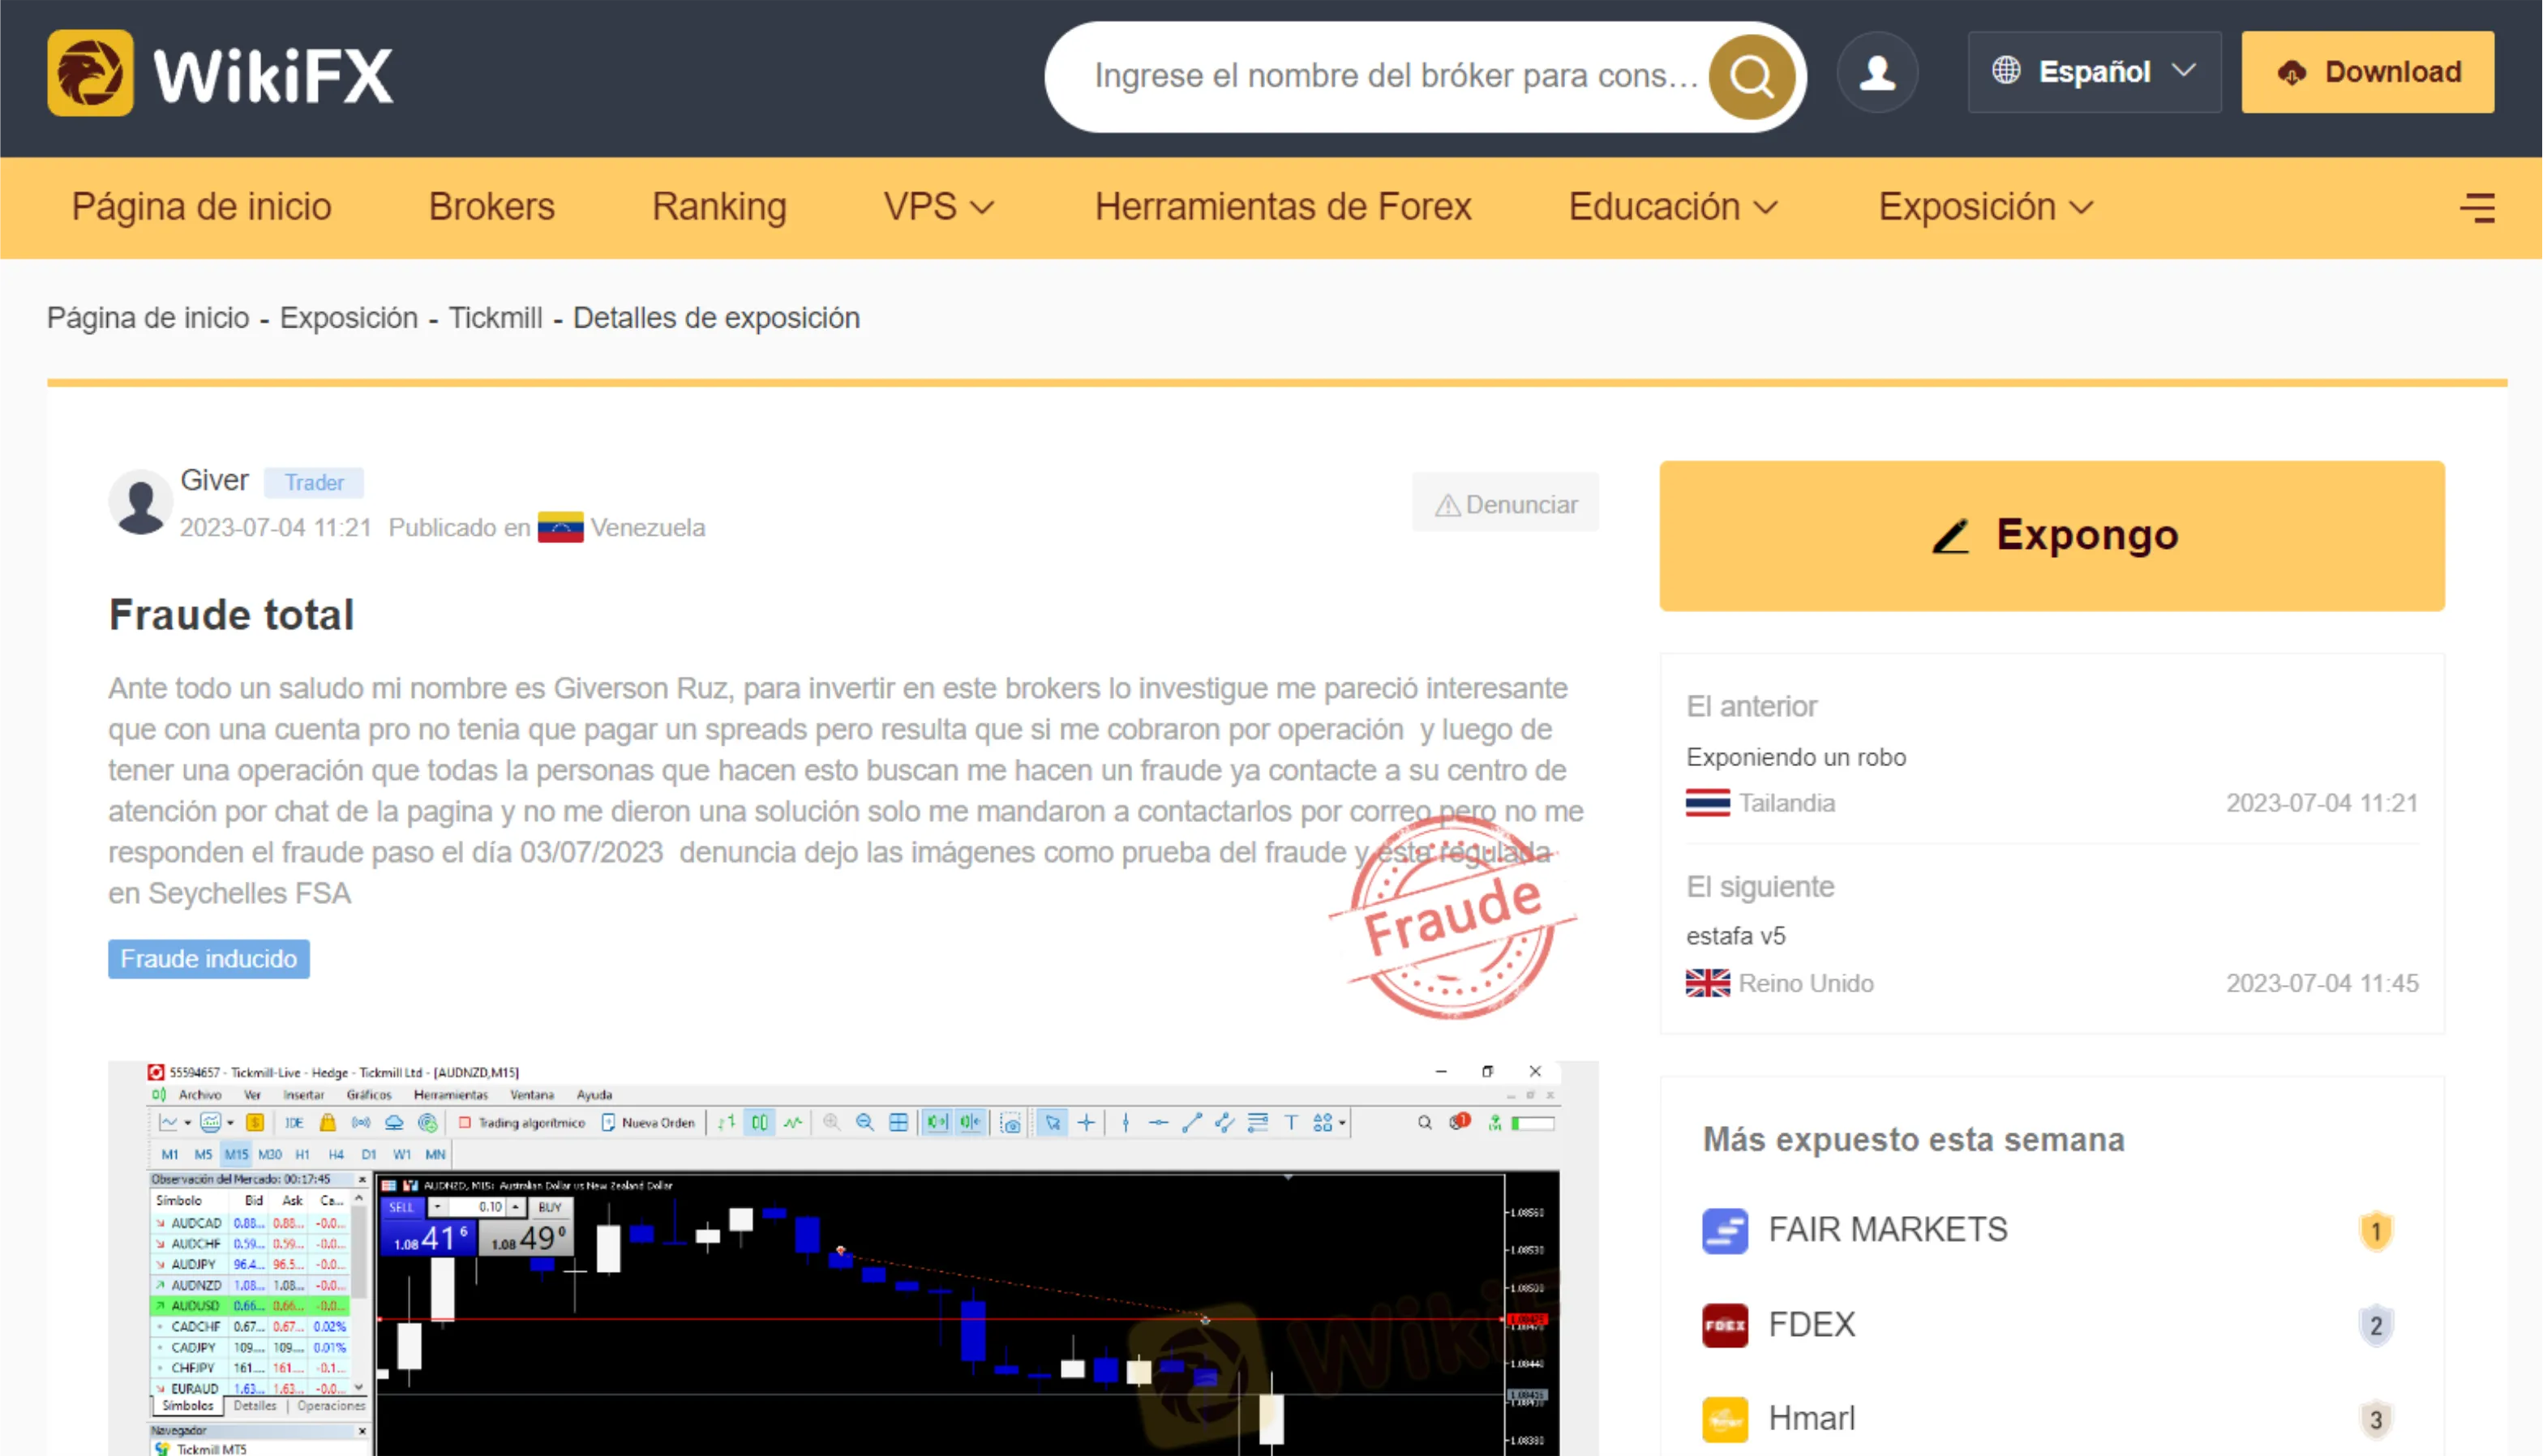Expand the Educación menu
This screenshot has height=1456, width=2543.
[1674, 207]
